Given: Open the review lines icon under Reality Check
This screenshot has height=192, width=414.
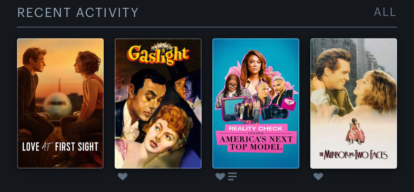Looking at the screenshot, I should (232, 176).
